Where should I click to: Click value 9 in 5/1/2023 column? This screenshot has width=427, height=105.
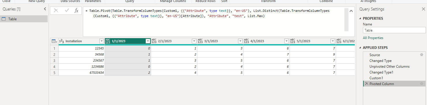tap(313, 54)
